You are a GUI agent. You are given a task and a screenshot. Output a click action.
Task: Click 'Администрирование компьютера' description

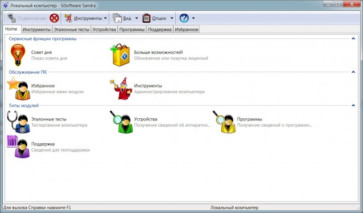click(x=169, y=92)
